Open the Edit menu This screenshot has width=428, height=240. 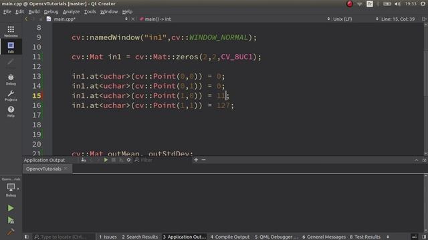19,12
